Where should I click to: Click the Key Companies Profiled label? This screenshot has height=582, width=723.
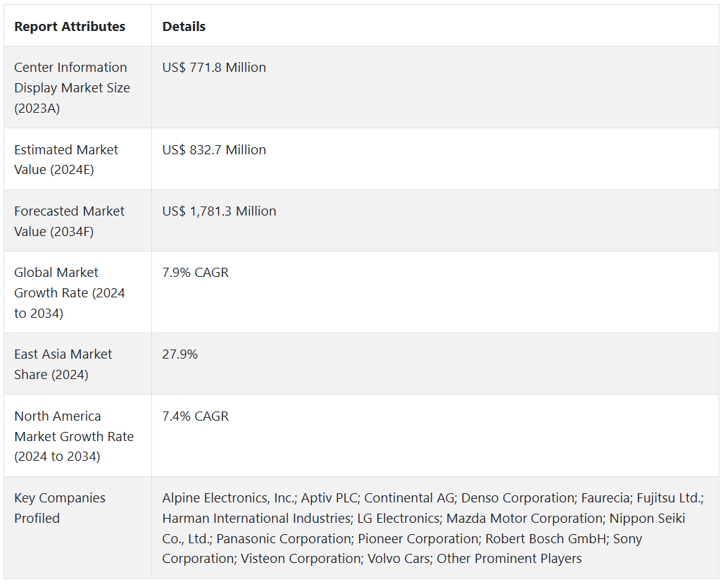pos(59,508)
